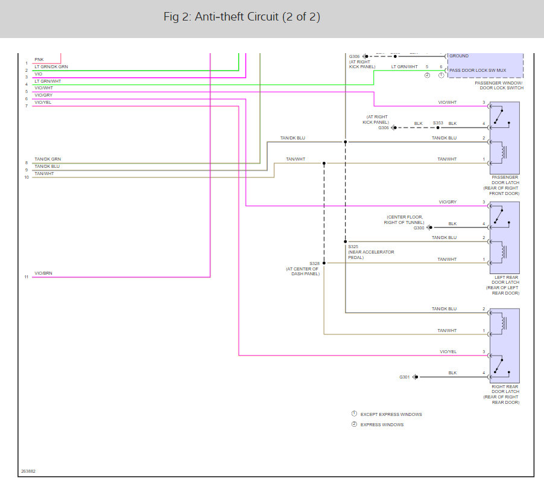
Task: Select the S353 splice dot
Action: [438, 128]
